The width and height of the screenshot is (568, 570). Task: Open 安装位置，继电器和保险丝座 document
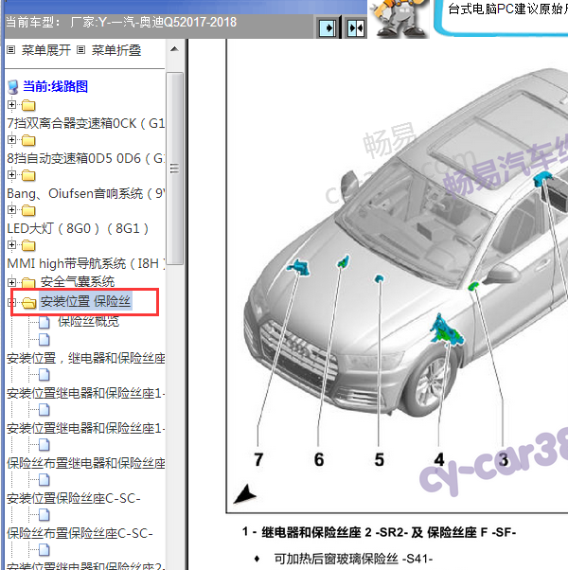click(86, 358)
